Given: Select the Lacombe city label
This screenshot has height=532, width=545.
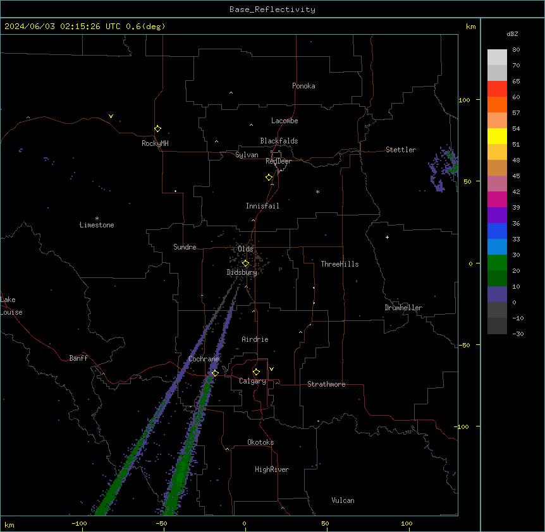Looking at the screenshot, I should [285, 121].
